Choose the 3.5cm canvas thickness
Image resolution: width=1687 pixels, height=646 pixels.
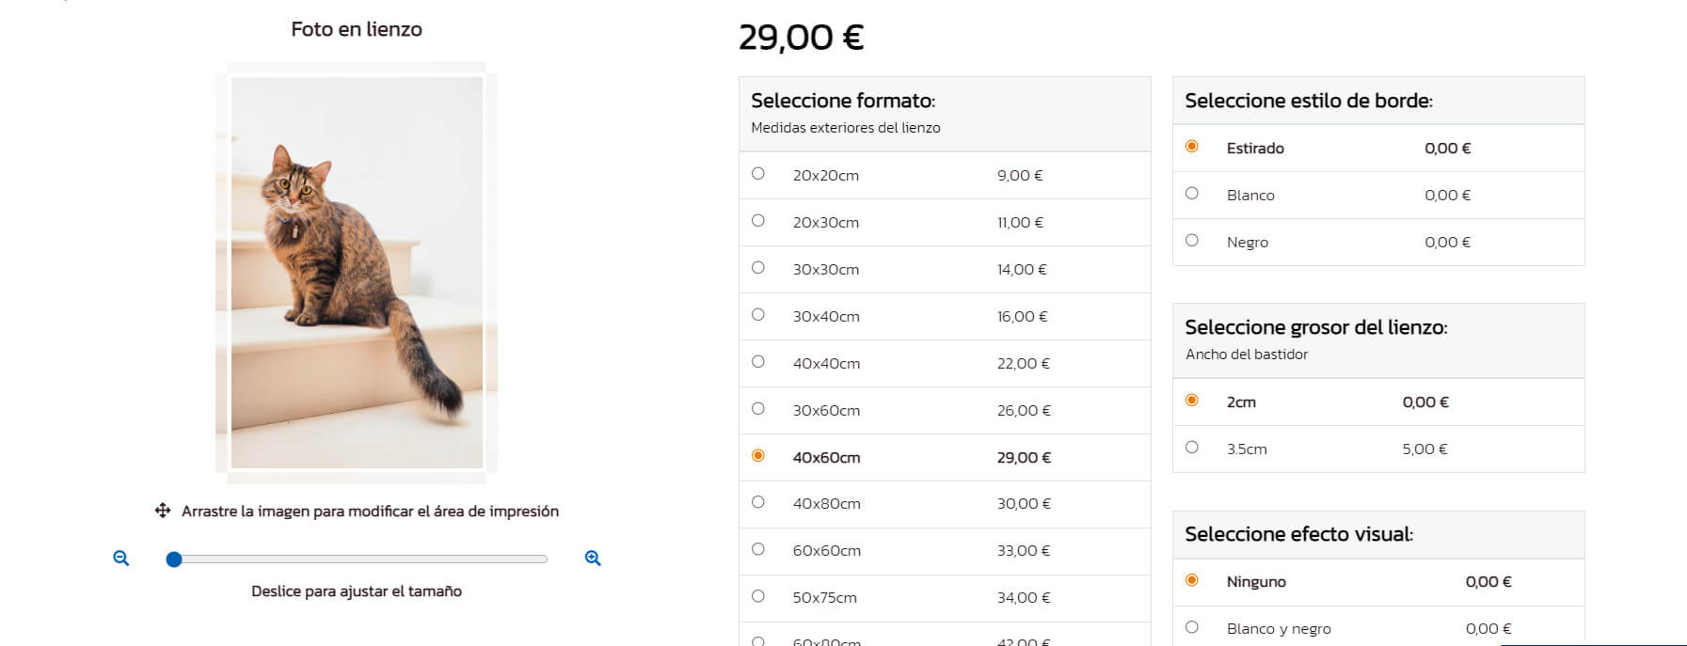click(1192, 448)
